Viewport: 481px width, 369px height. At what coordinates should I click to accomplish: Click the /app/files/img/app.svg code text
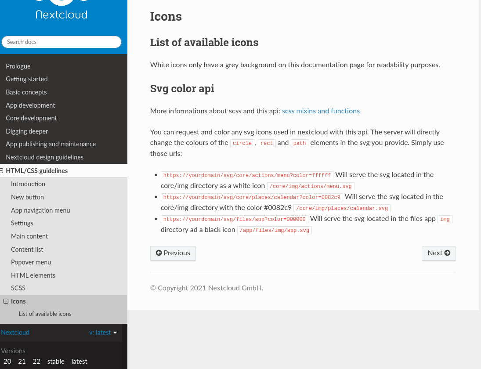click(x=275, y=230)
